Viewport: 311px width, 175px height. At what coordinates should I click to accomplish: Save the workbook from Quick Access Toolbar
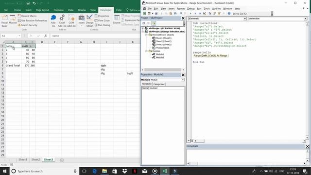pos(28,3)
